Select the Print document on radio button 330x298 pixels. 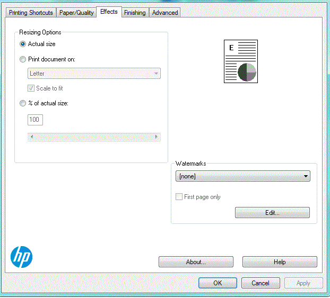[23, 59]
